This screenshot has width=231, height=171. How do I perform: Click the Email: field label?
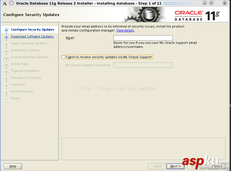click(x=70, y=38)
